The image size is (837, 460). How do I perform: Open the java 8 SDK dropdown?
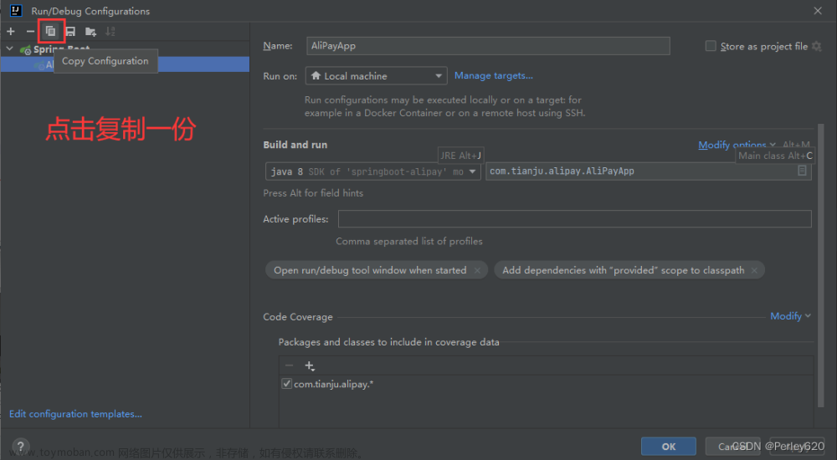[373, 171]
